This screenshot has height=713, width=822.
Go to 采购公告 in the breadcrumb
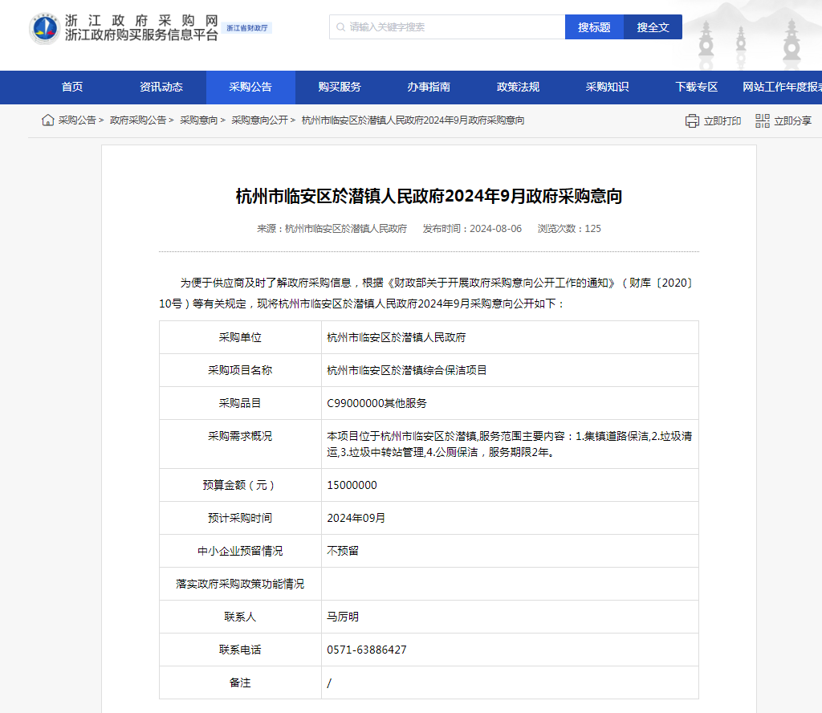pyautogui.click(x=77, y=120)
